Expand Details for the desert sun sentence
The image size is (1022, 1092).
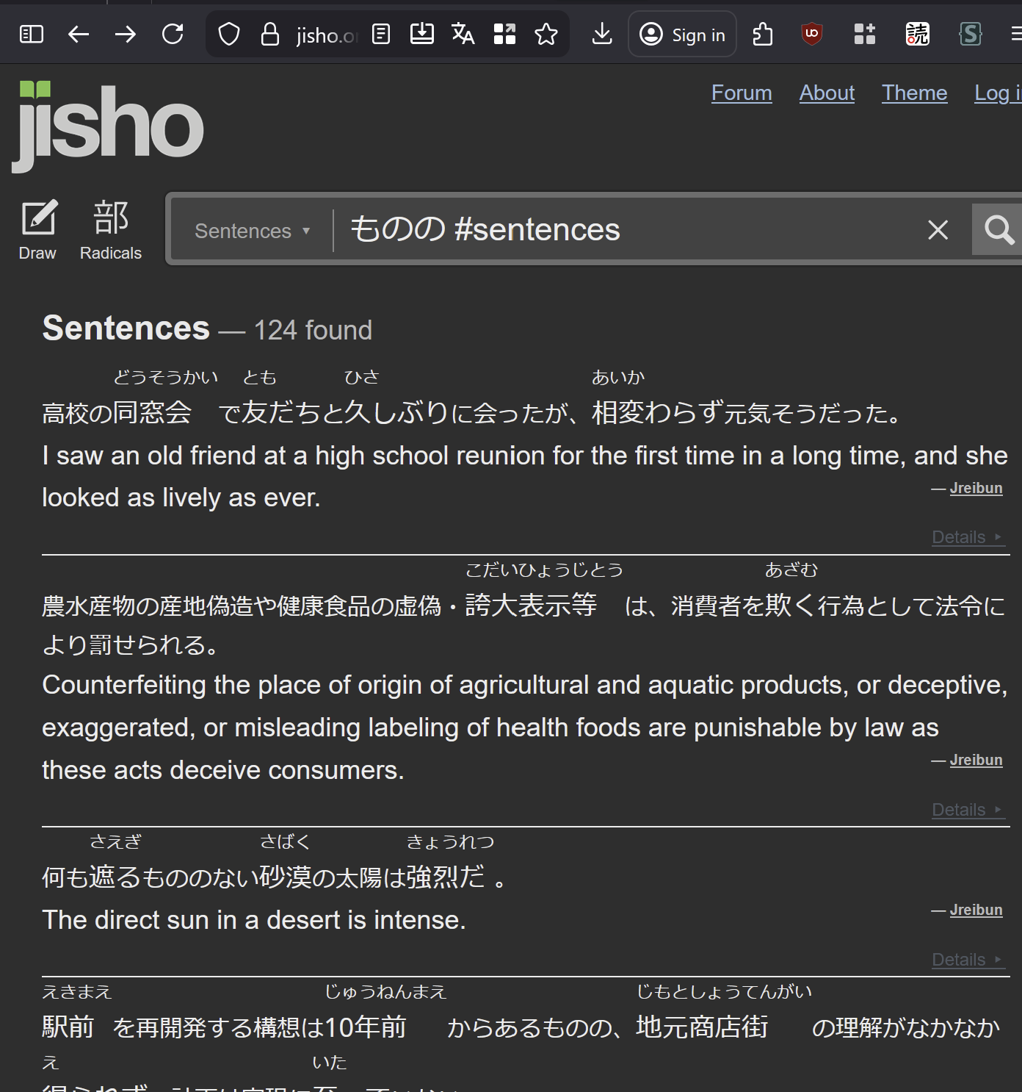(x=965, y=960)
